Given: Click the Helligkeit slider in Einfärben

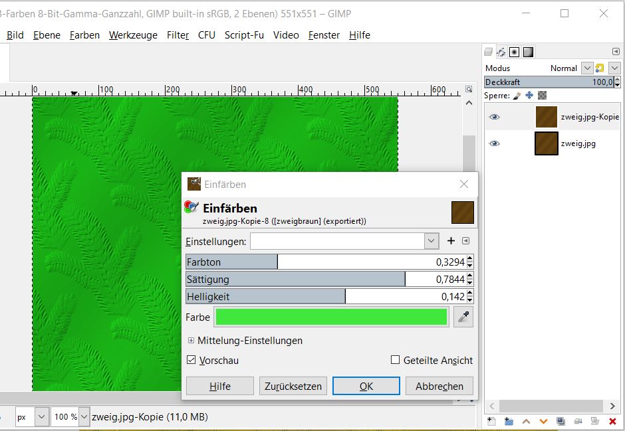Looking at the screenshot, I should (x=326, y=296).
